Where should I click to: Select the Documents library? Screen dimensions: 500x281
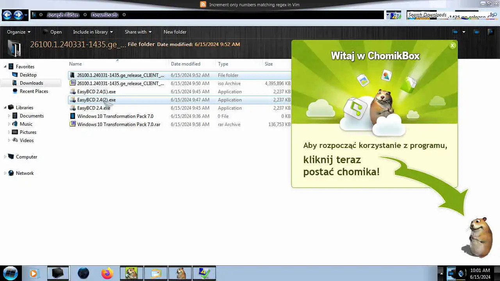pos(32,116)
